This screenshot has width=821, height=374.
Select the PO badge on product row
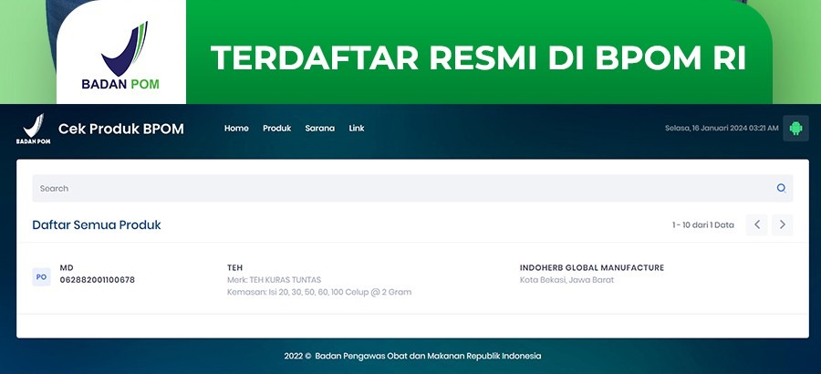coord(41,276)
